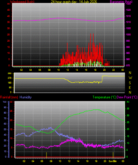Screen dimensions: 138x165
Task: Click the Windspeed (kph) axis title
Action: (22, 2)
